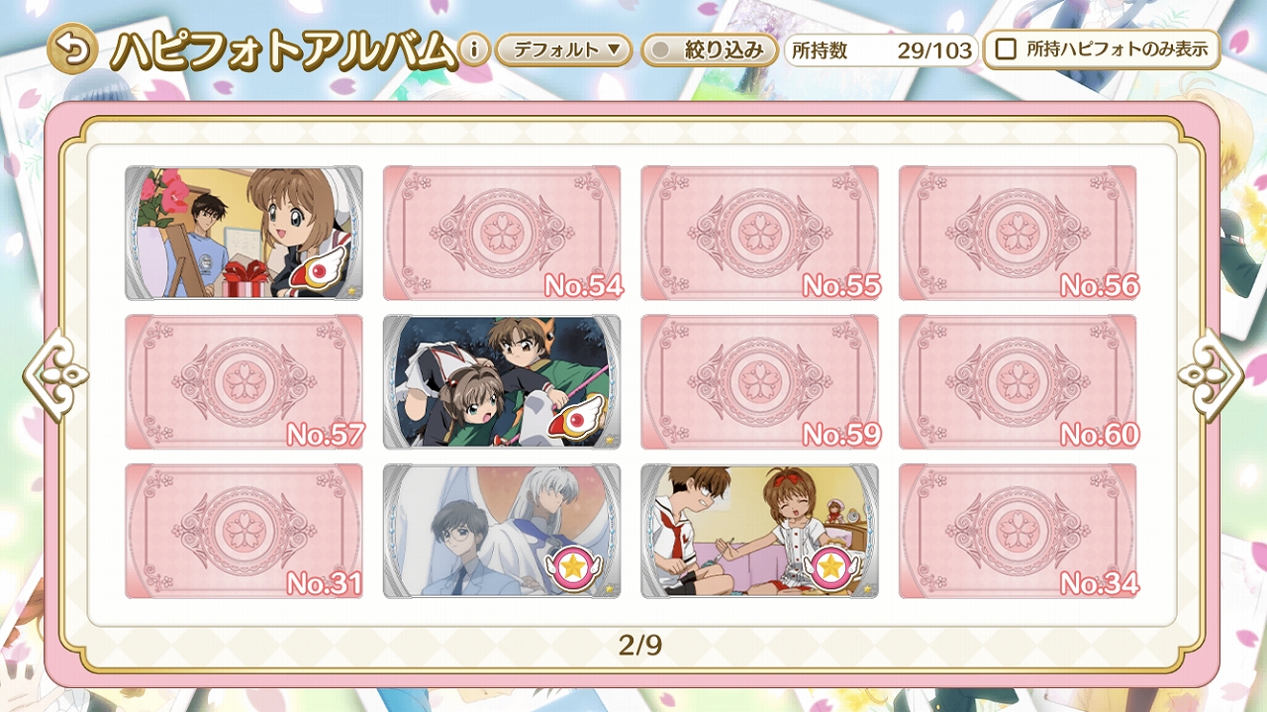Choose locked card No.59
The height and width of the screenshot is (712, 1267).
[x=759, y=382]
